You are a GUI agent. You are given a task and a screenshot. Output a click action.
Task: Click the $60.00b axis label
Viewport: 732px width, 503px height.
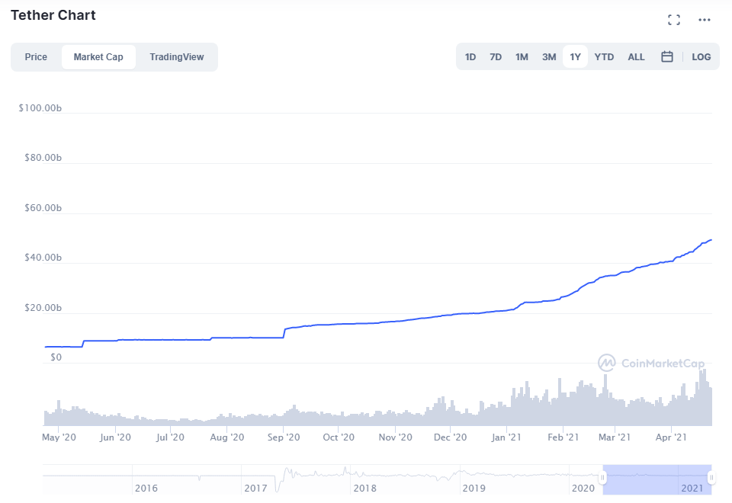(x=43, y=208)
